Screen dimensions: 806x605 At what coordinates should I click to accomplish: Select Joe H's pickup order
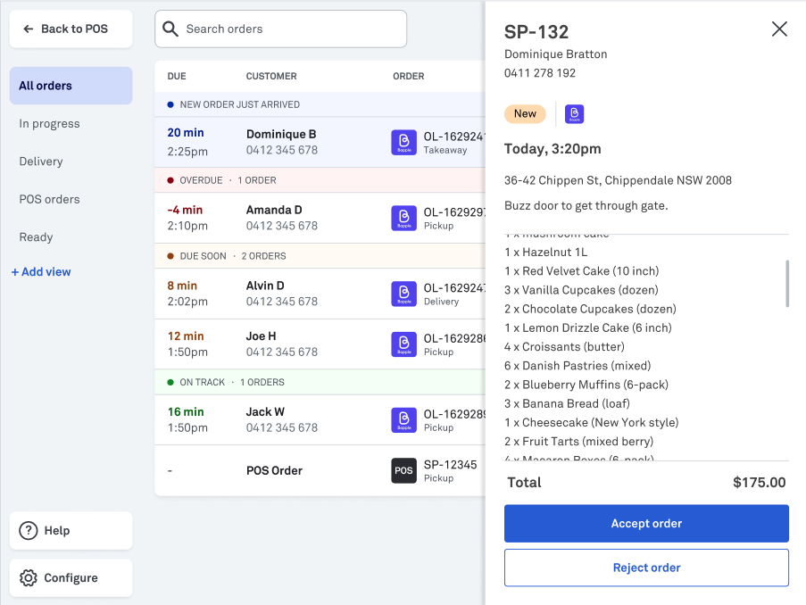tap(320, 344)
